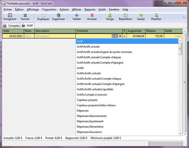Open the Outils menu

[x=102, y=9]
